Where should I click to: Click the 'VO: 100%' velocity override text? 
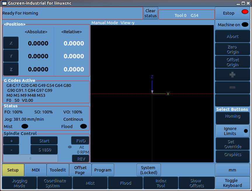pos(73,112)
